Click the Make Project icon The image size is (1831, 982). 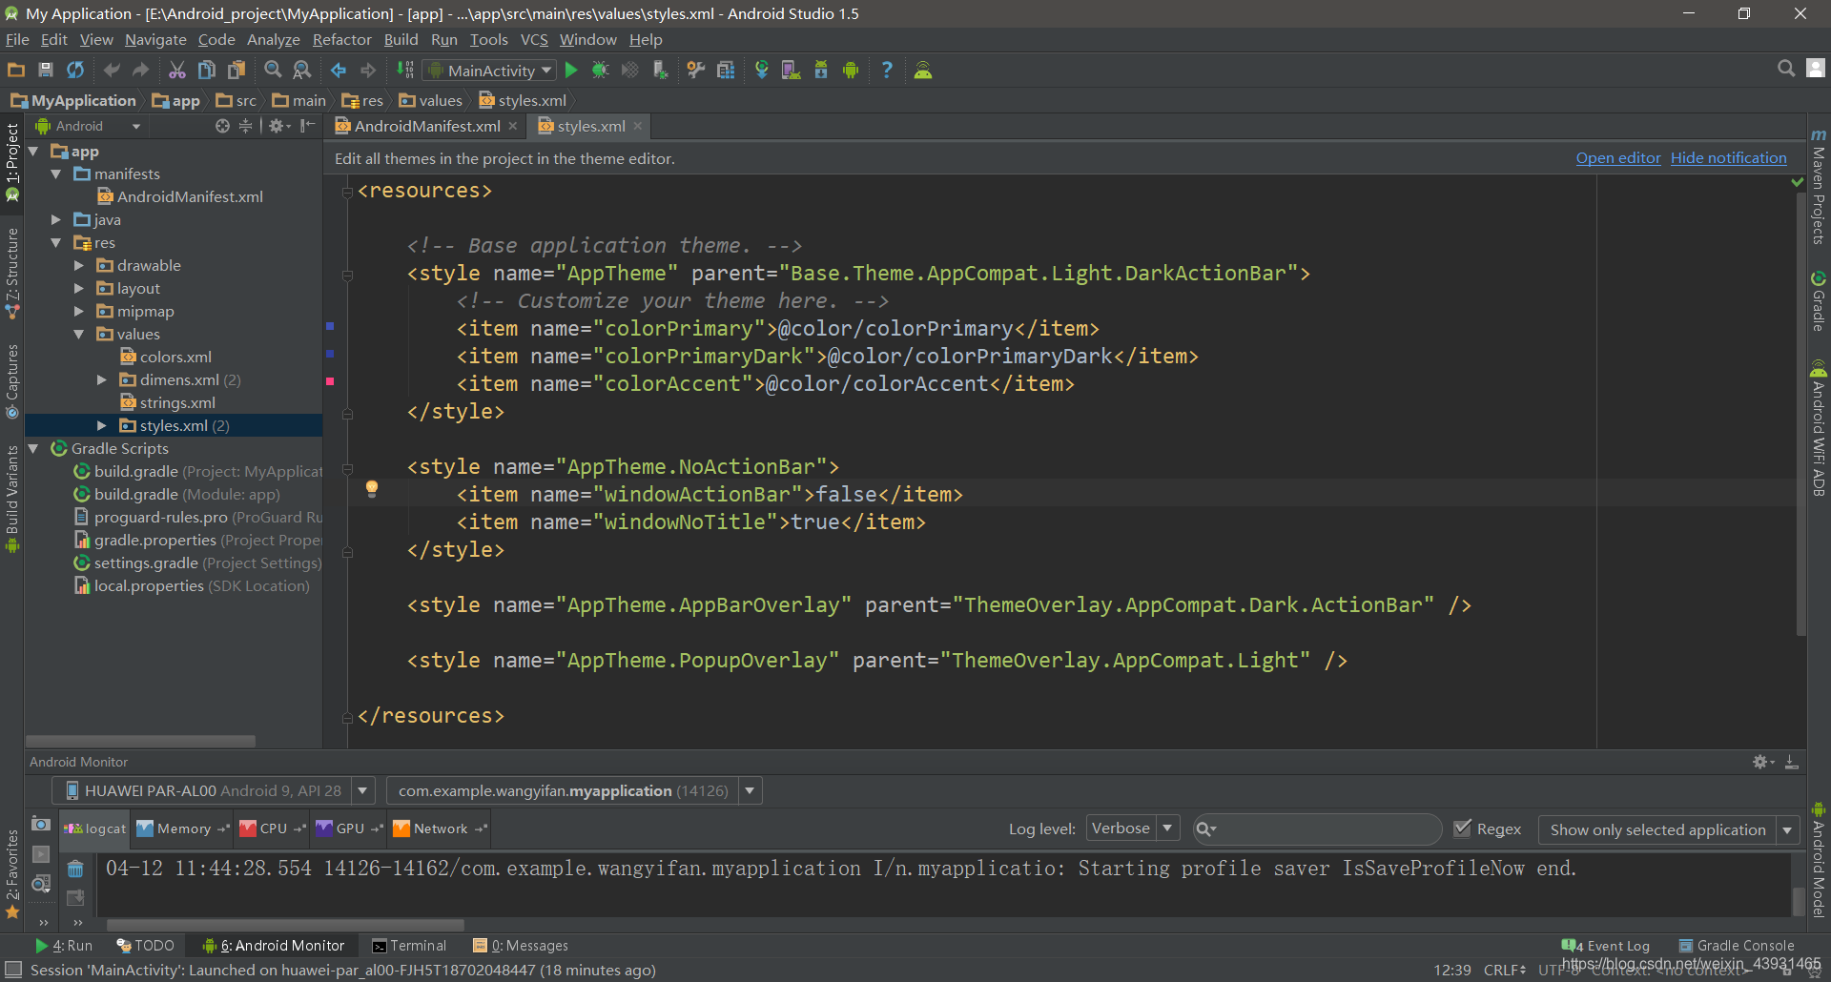(x=405, y=70)
